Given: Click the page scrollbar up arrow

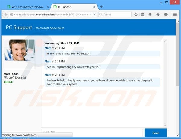Looking at the screenshot, I should pyautogui.click(x=178, y=21).
